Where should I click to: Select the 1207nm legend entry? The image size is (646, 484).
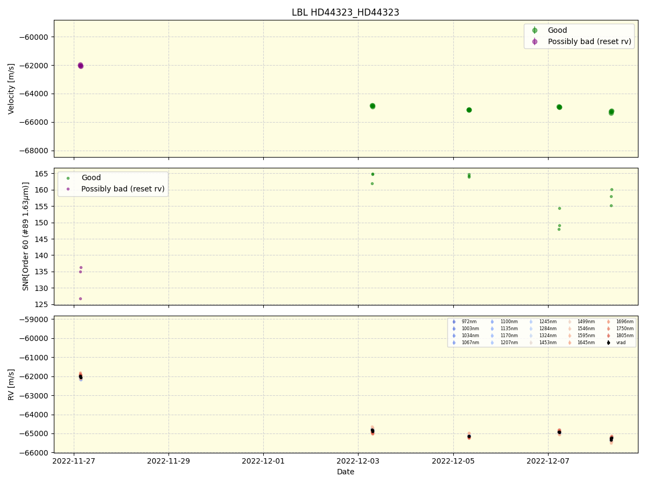point(504,343)
